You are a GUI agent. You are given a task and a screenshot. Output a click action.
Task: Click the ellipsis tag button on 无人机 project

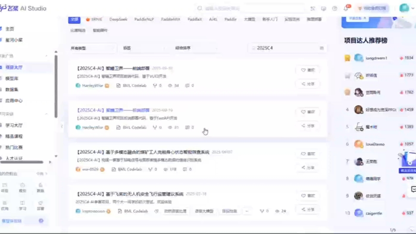[247, 211]
